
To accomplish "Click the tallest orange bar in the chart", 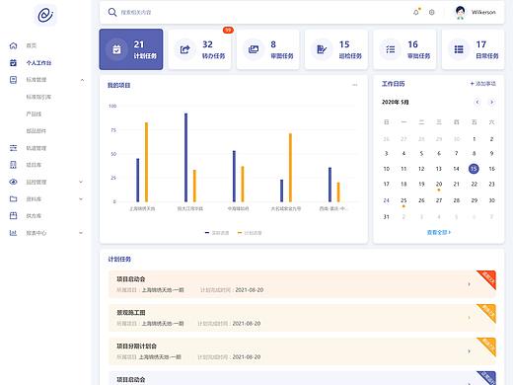I will tap(146, 162).
